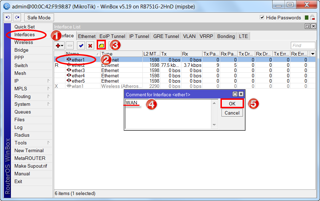This screenshot has height=201, width=320.
Task: Expand the IP submenu in sidebar
Action: [x=49, y=81]
